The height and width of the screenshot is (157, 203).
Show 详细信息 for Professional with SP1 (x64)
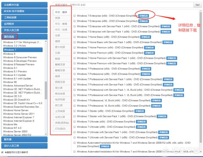[x=168, y=79]
